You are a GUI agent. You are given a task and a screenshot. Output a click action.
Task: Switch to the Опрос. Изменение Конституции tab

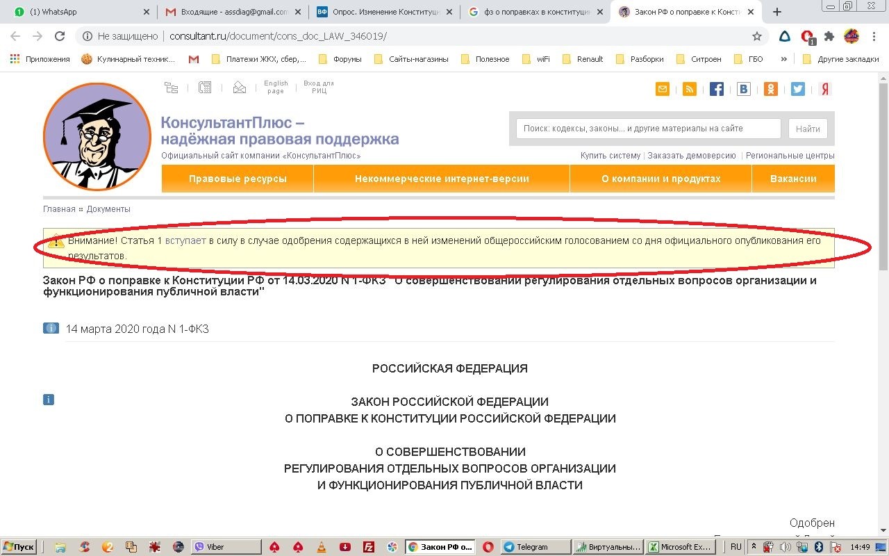point(379,11)
